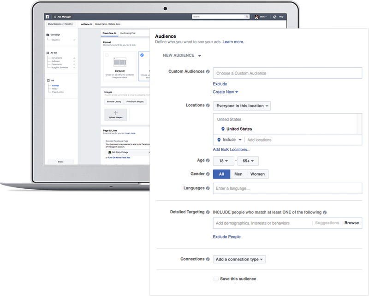Image resolution: width=369 pixels, height=296 pixels.
Task: Click the Connections info icon
Action: click(208, 259)
